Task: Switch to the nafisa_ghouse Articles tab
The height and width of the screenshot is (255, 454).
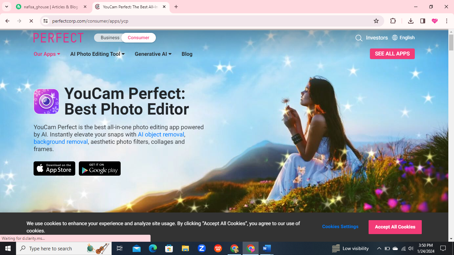Action: pyautogui.click(x=51, y=7)
